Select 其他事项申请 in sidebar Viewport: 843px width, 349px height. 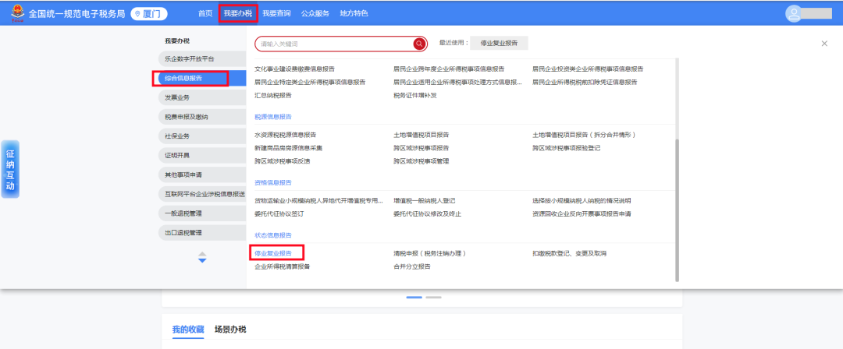(x=202, y=175)
